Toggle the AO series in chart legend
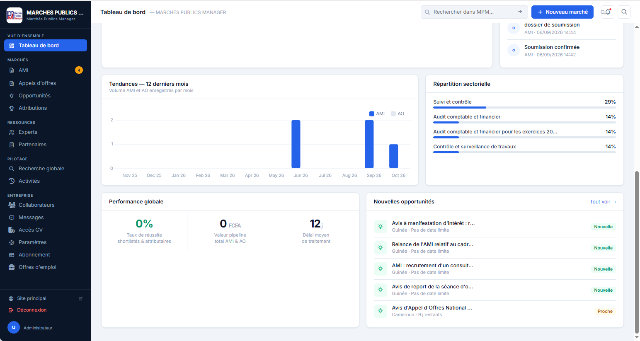This screenshot has width=640, height=341. tap(397, 114)
